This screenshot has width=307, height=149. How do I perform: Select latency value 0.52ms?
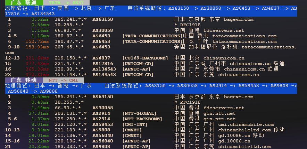(40, 19)
